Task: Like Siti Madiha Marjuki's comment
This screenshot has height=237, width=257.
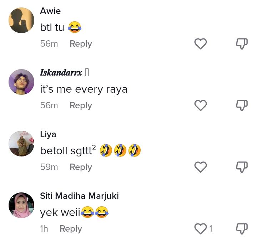Action: click(x=200, y=228)
